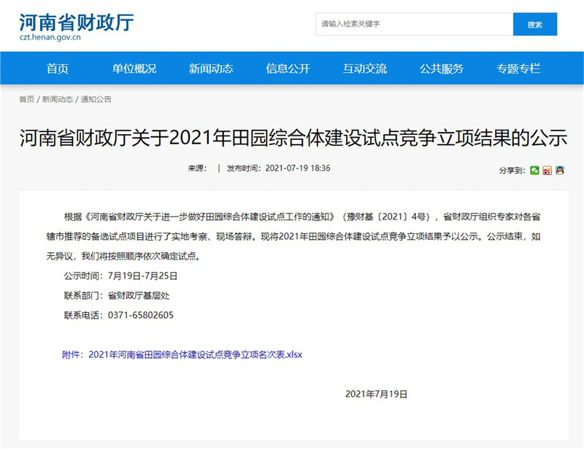Go to 新闻动态 in the breadcrumb
584x449 pixels.
[58, 99]
